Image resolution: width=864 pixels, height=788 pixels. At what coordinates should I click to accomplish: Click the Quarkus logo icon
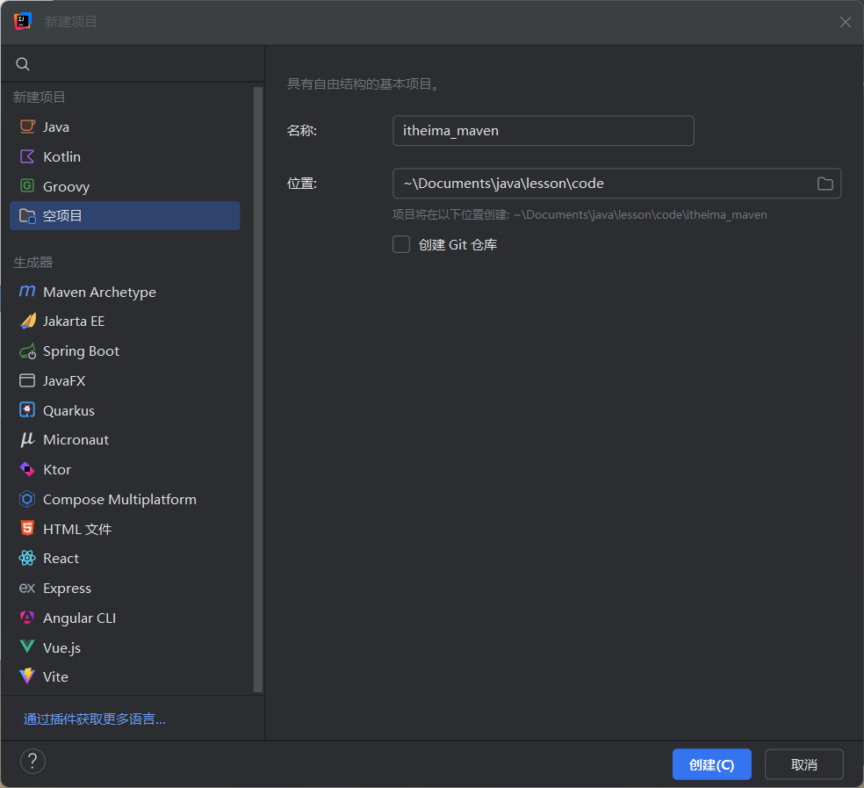[27, 409]
